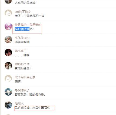Open username link 猫小咪
Image resolution: width=116 pixels, height=115 pixels.
pyautogui.click(x=21, y=51)
